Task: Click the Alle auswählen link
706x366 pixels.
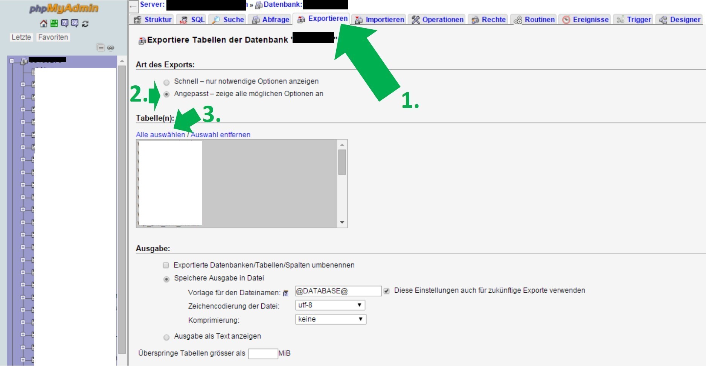Action: click(x=160, y=135)
